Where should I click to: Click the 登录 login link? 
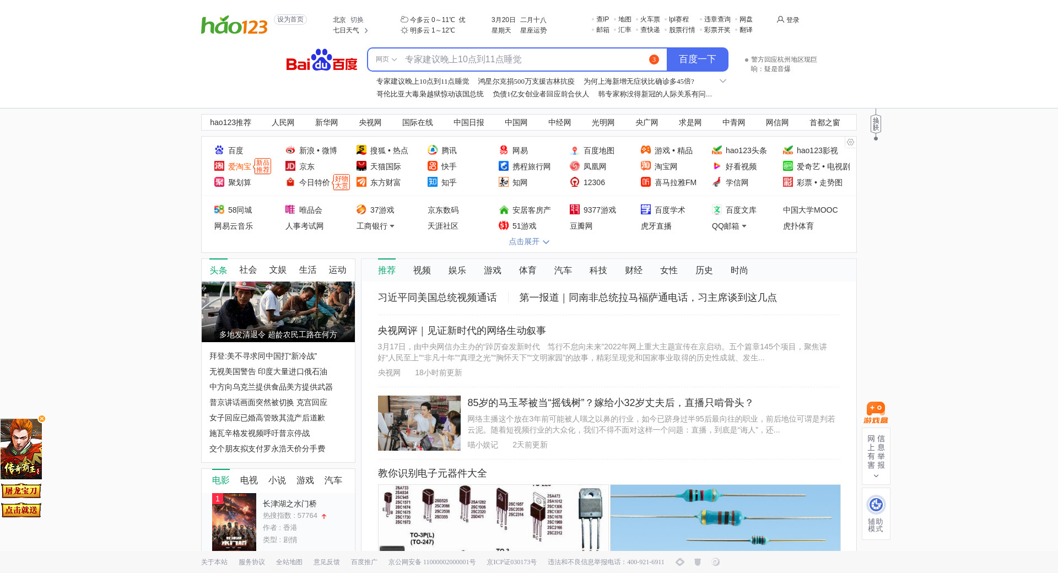(788, 20)
